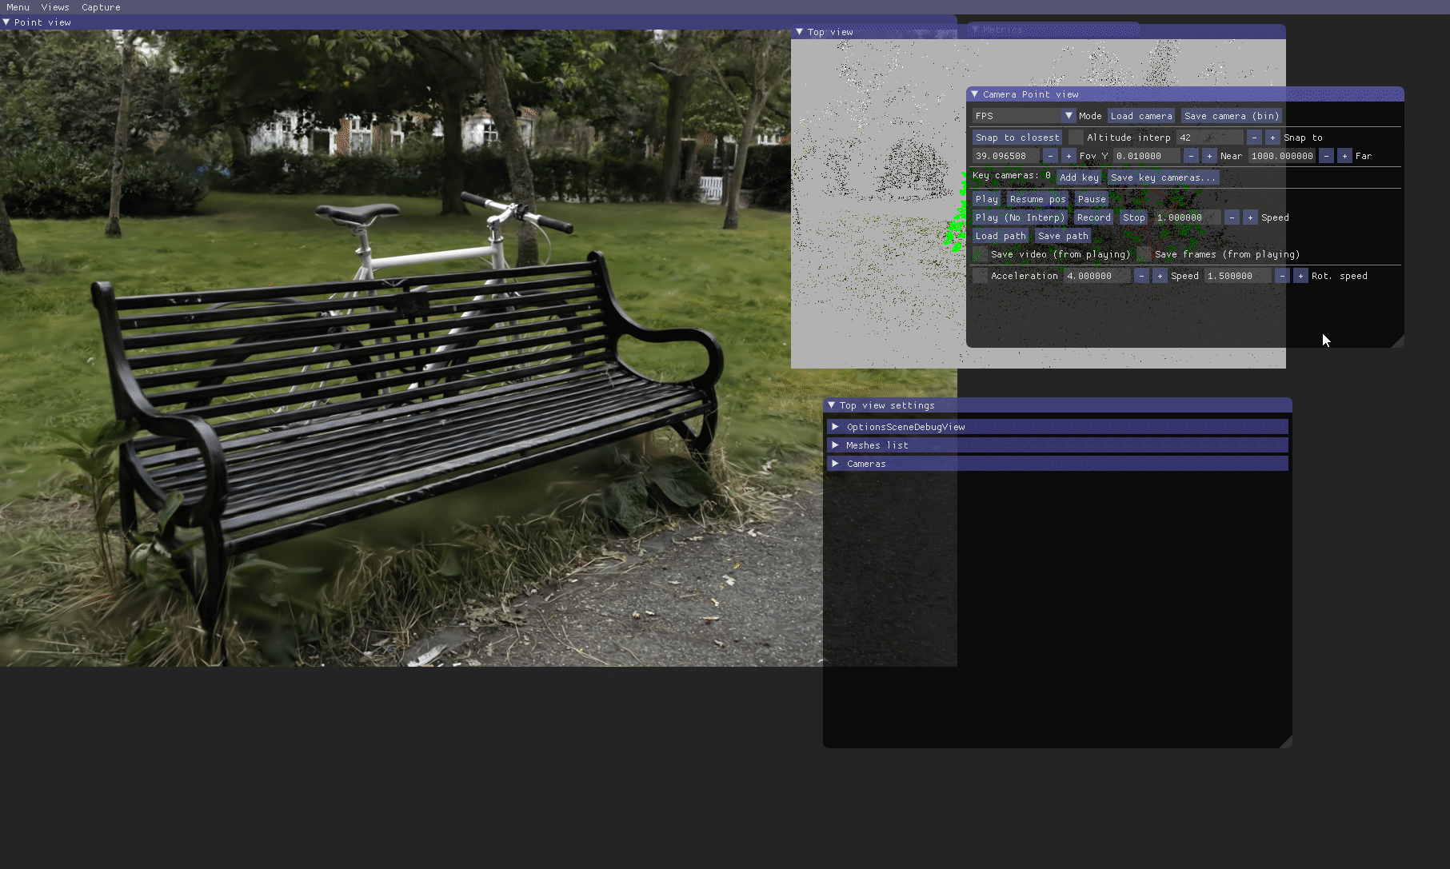
Task: Increase camera Speed after Acceleration
Action: click(1160, 276)
